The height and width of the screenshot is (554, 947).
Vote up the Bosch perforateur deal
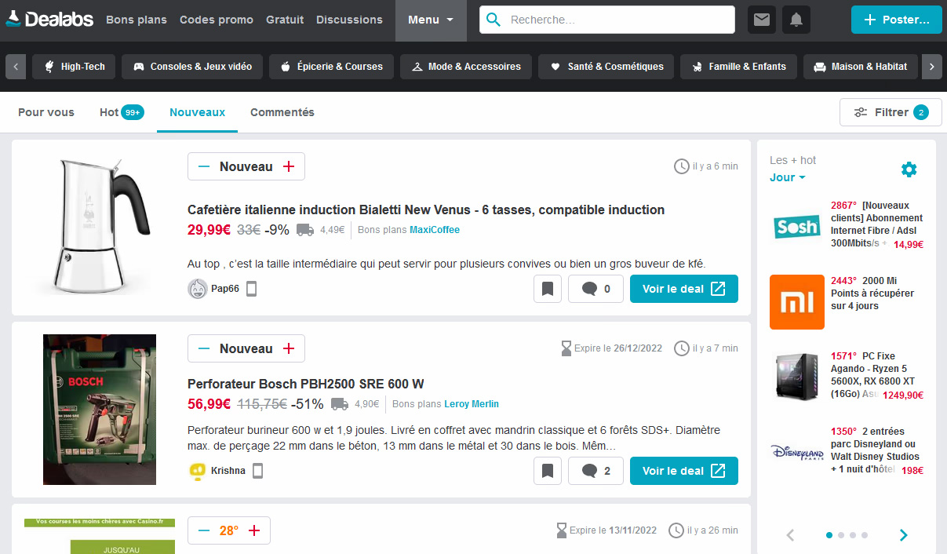[289, 348]
